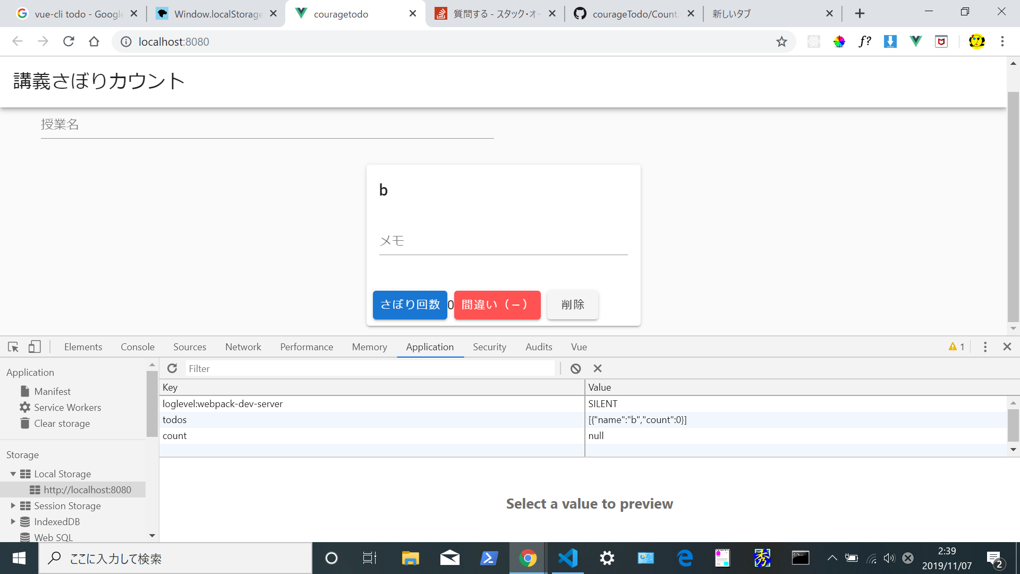Click the clear storage icon in devtools
The height and width of the screenshot is (574, 1020).
(x=25, y=423)
